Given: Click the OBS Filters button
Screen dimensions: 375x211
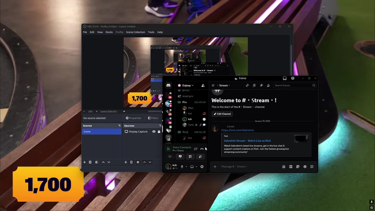Looking at the screenshot, I should coord(153,118).
